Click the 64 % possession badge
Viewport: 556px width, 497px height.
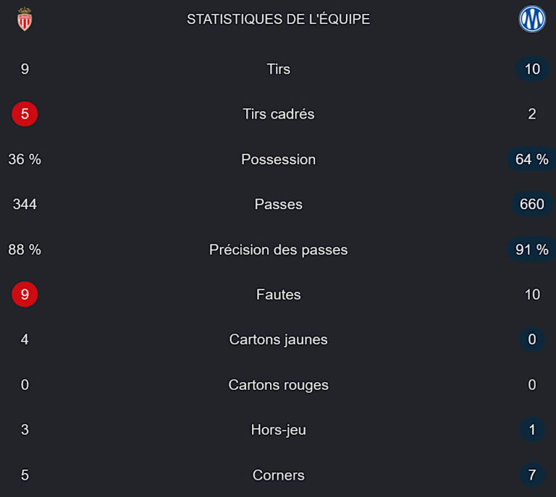[531, 159]
